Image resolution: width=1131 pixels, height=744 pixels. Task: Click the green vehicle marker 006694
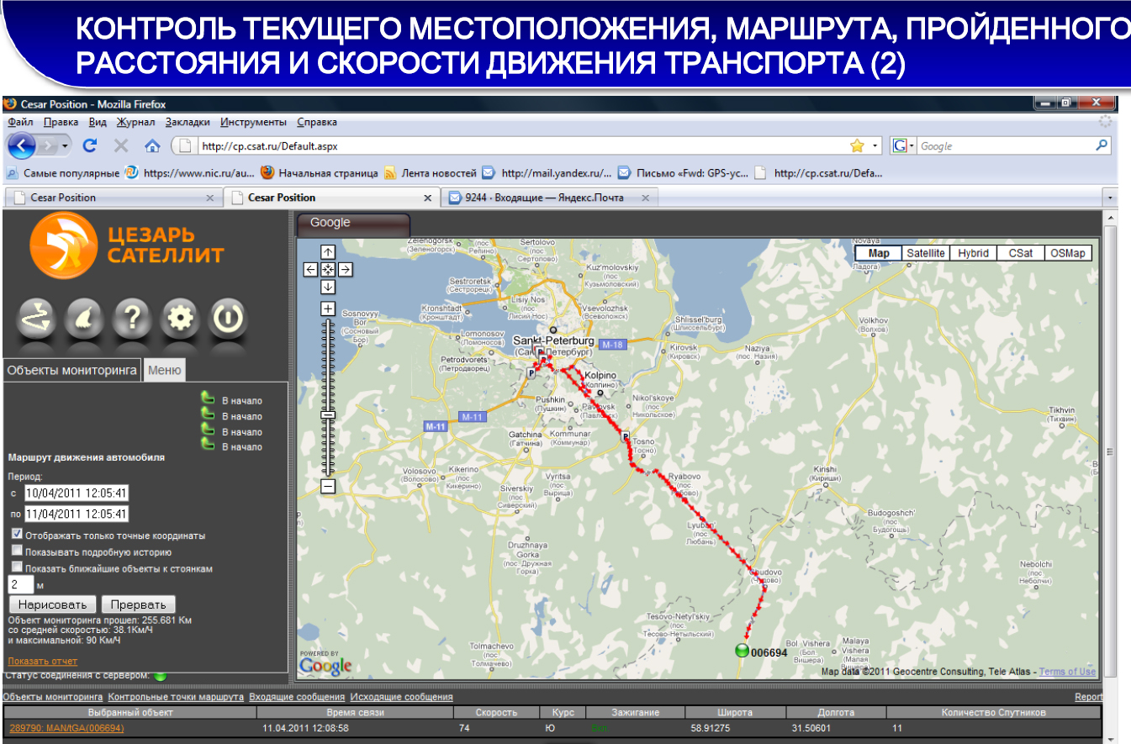click(x=741, y=651)
